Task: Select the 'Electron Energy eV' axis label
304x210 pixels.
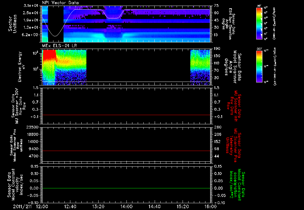Action: click(21, 67)
